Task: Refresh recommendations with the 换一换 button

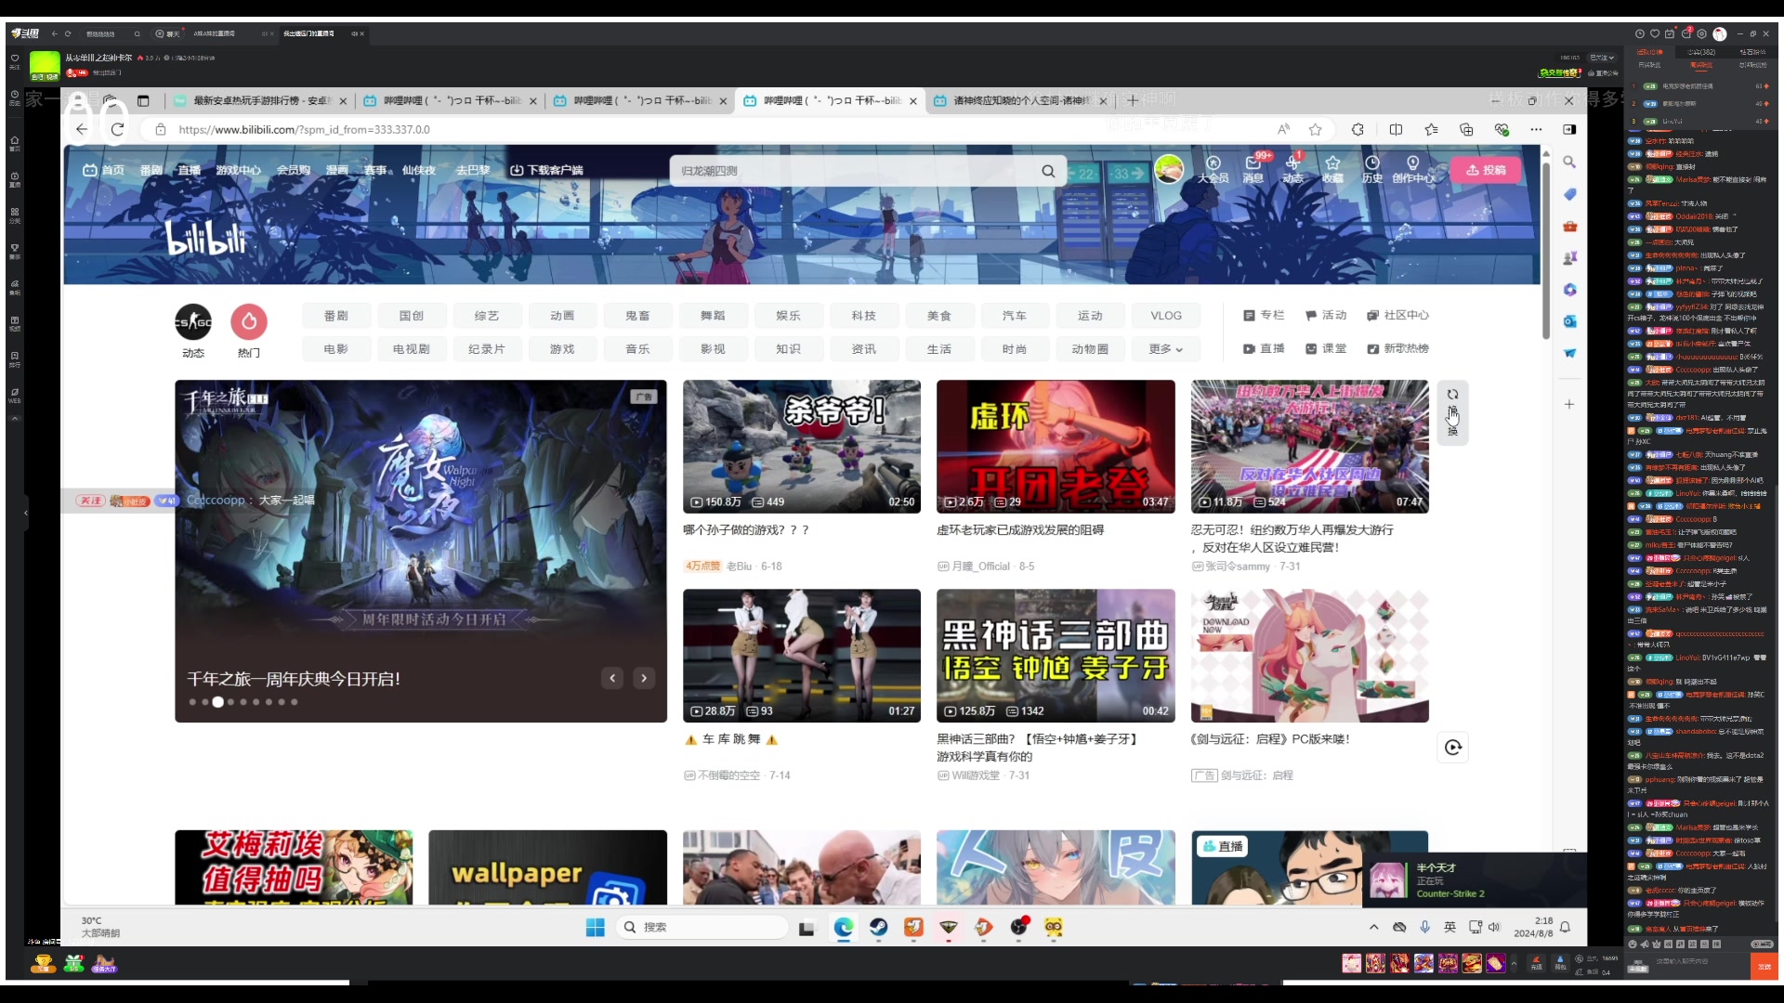Action: point(1452,412)
